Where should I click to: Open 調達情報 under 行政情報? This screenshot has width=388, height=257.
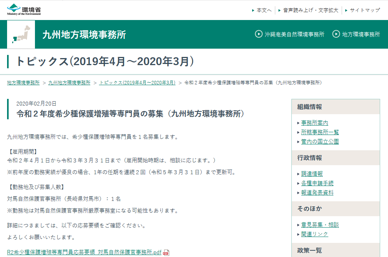(x=312, y=173)
